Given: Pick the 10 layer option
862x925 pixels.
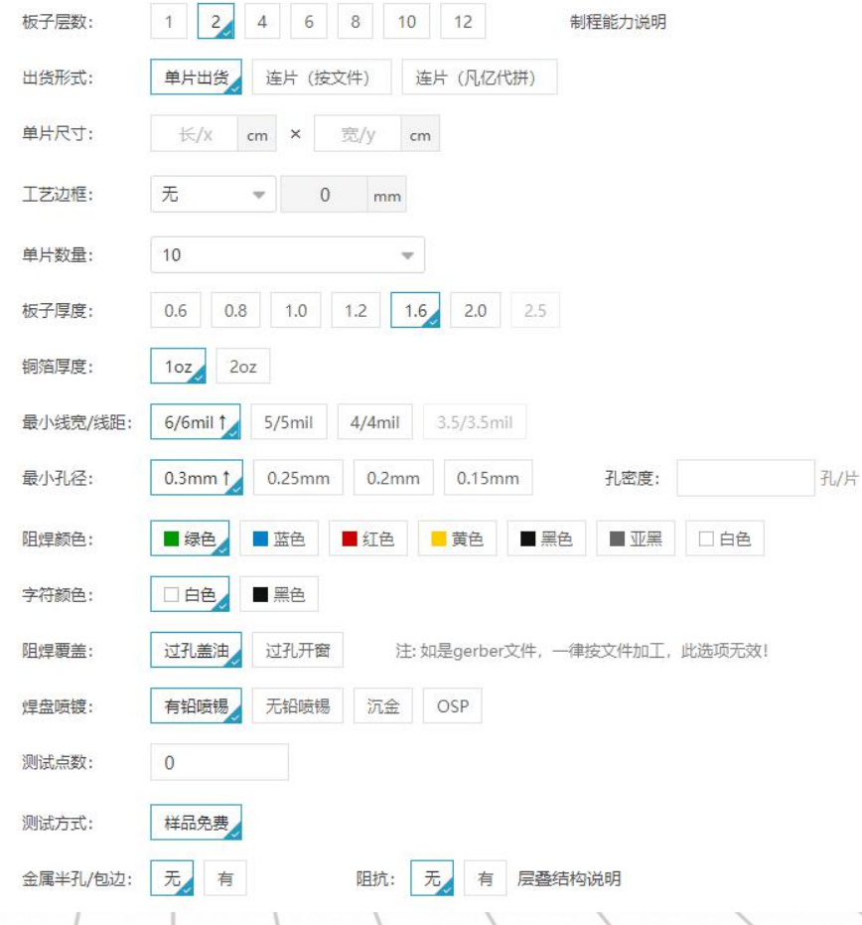Looking at the screenshot, I should pos(406,21).
